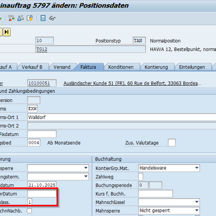This screenshot has width=216, height=216.
Task: Click the toolbar icon with red lock
Action: tap(11, 18)
